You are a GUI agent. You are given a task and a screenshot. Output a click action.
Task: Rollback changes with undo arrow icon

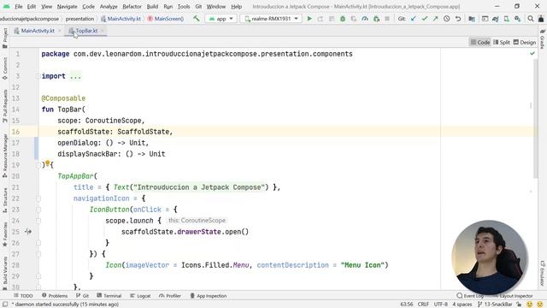[458, 19]
